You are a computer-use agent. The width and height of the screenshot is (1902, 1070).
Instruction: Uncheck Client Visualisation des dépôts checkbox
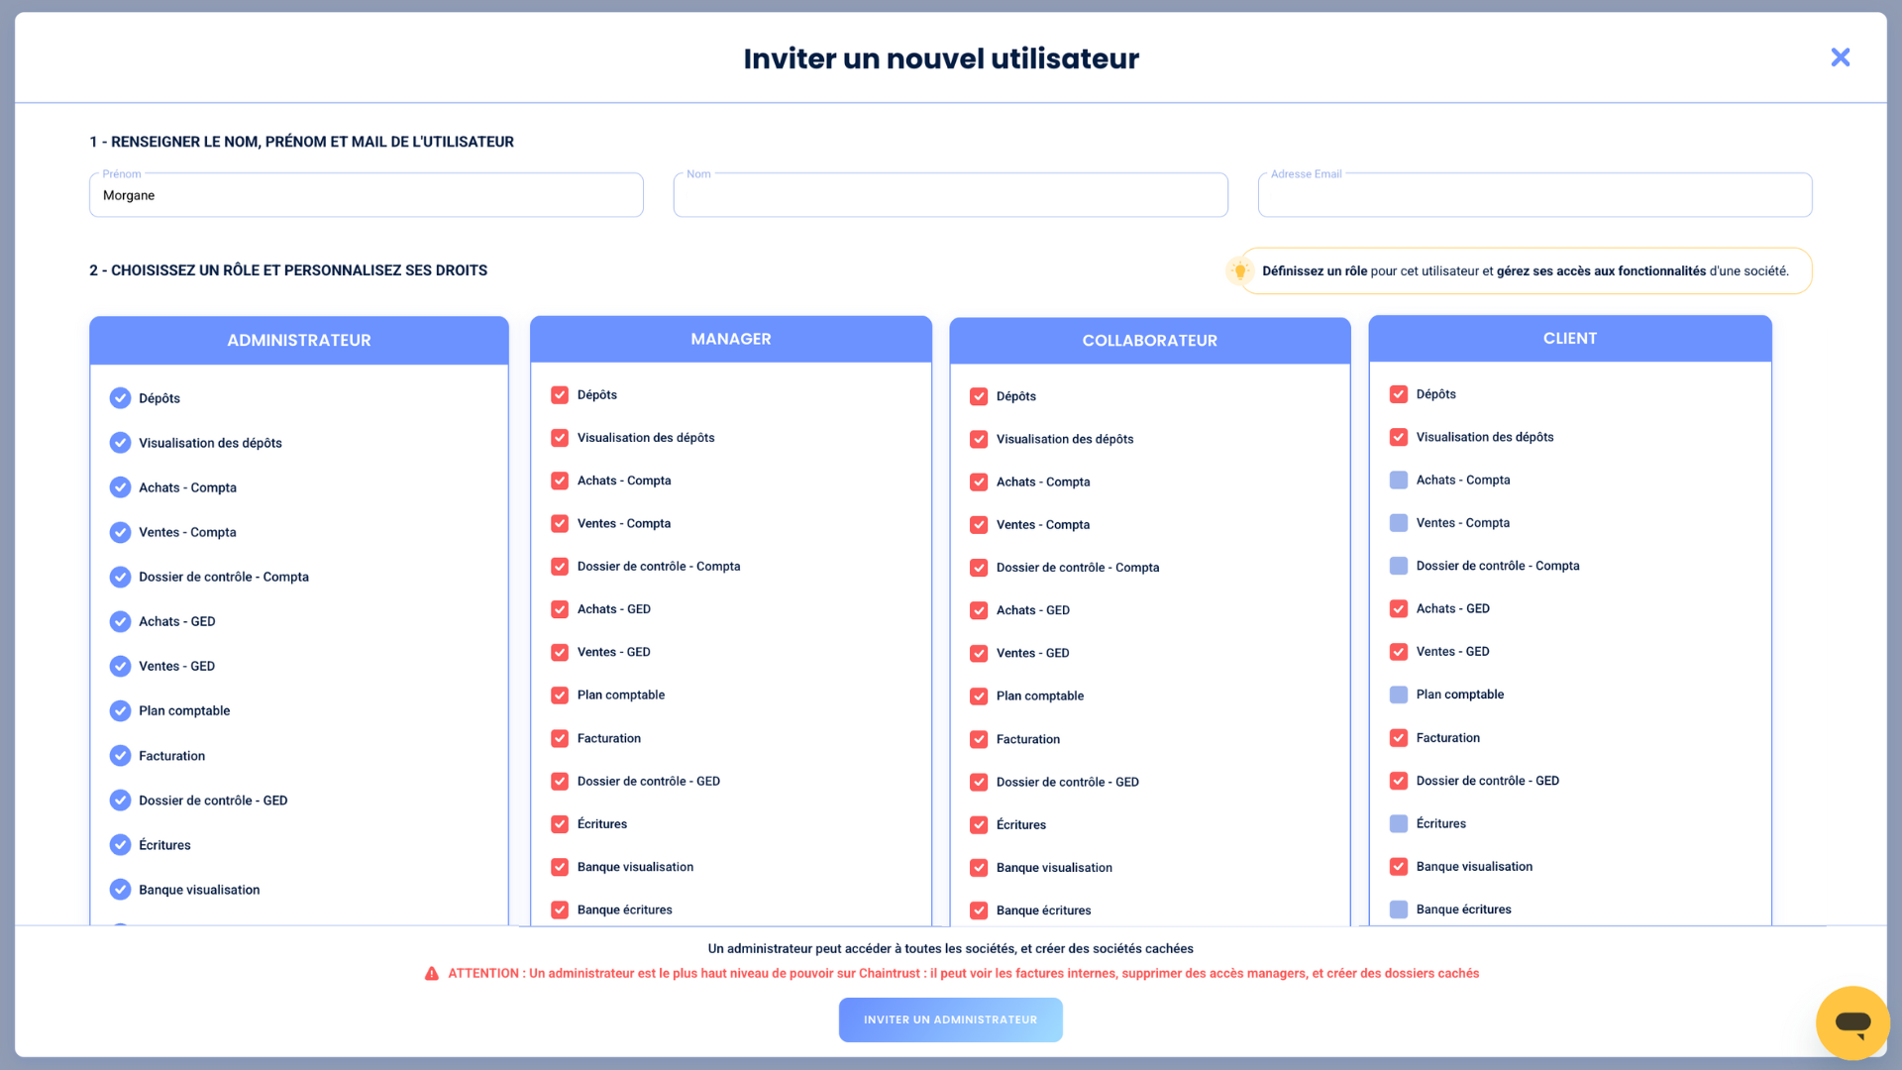coord(1399,437)
